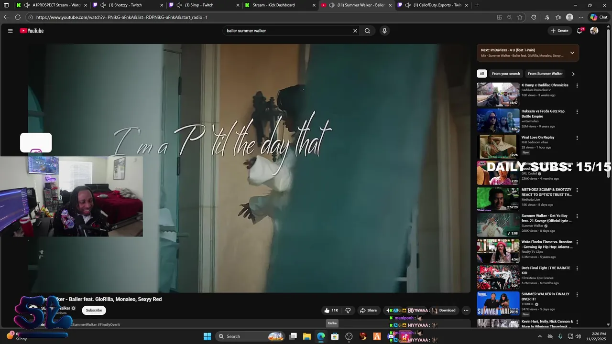The width and height of the screenshot is (612, 344).
Task: Open OBS Studio from taskbar
Action: (349, 336)
